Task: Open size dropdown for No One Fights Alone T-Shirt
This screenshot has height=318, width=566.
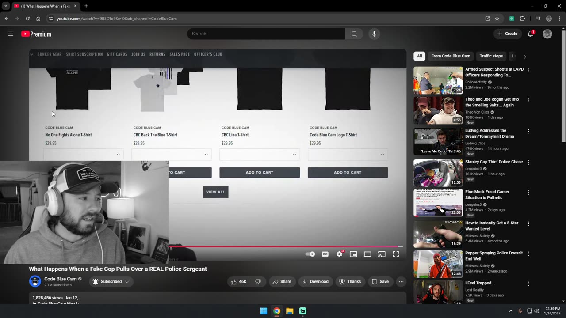Action: 83,155
